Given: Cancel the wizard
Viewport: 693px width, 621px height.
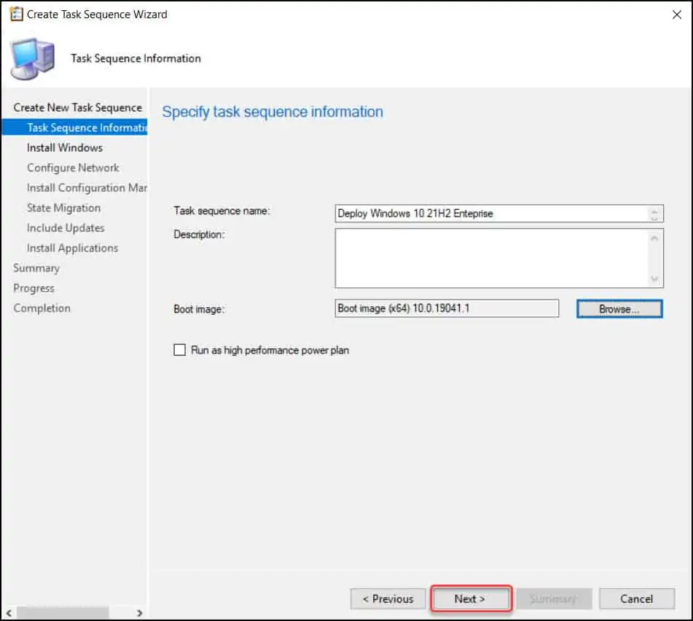Looking at the screenshot, I should pyautogui.click(x=636, y=599).
